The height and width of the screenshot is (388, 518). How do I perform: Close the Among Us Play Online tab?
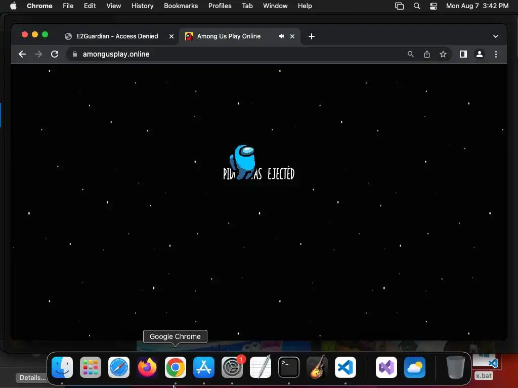(x=292, y=36)
